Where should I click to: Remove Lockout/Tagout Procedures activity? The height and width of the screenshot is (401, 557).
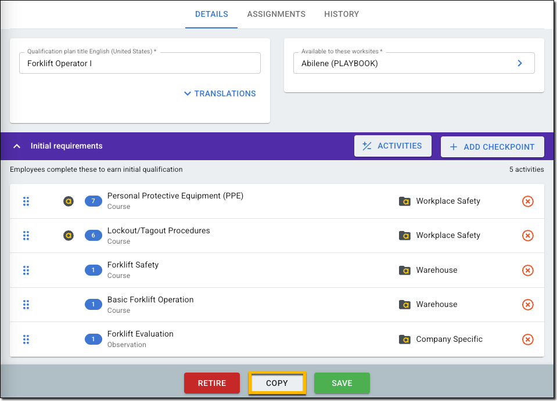click(527, 236)
